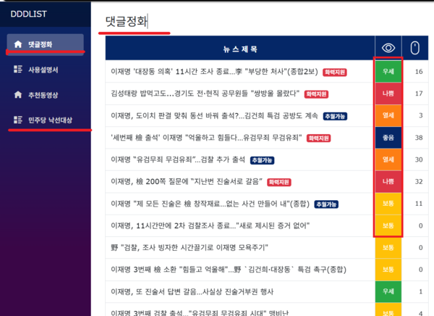This screenshot has height=316, width=434.
Task: Click count 30 on 검찰 추가 출석 row
Action: pos(419,159)
